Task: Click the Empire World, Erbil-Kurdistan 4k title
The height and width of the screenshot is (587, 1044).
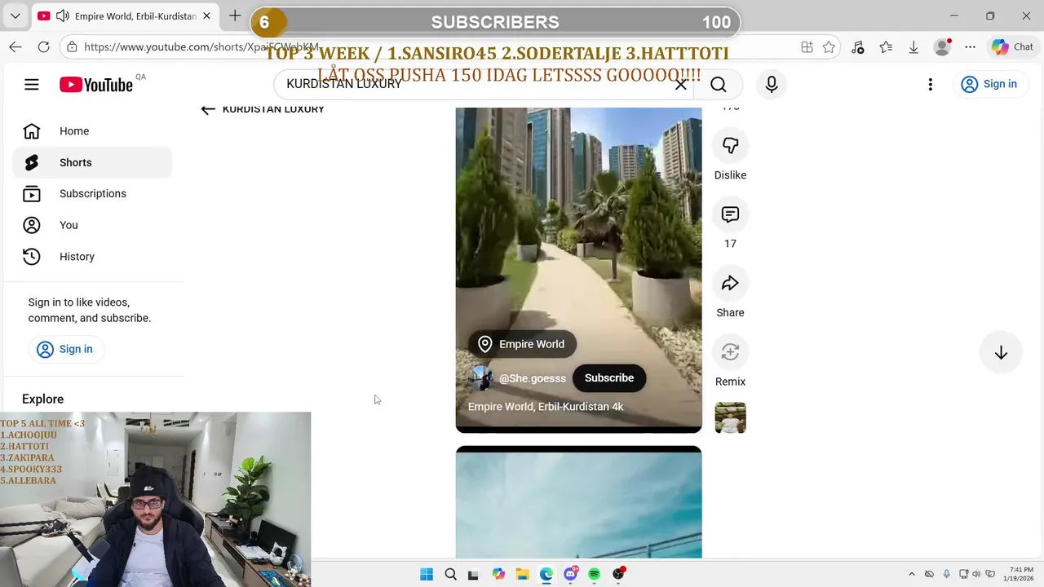Action: (x=546, y=407)
